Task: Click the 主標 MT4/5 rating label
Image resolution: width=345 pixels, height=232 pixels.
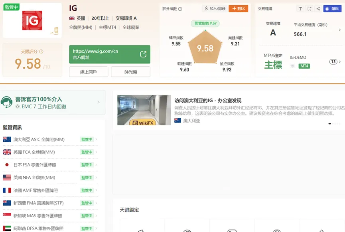Action: click(273, 65)
